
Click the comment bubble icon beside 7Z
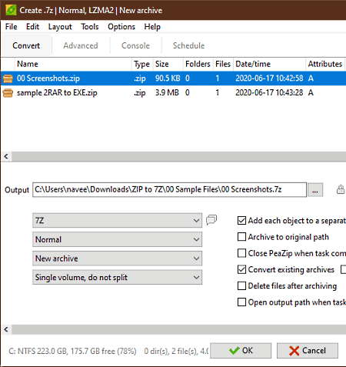click(x=211, y=220)
